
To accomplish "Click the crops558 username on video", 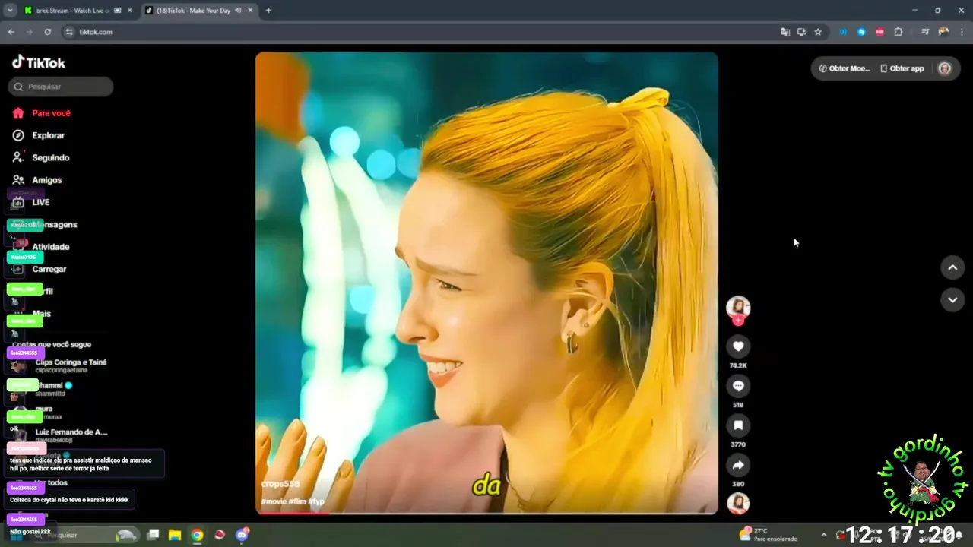I will pos(280,484).
